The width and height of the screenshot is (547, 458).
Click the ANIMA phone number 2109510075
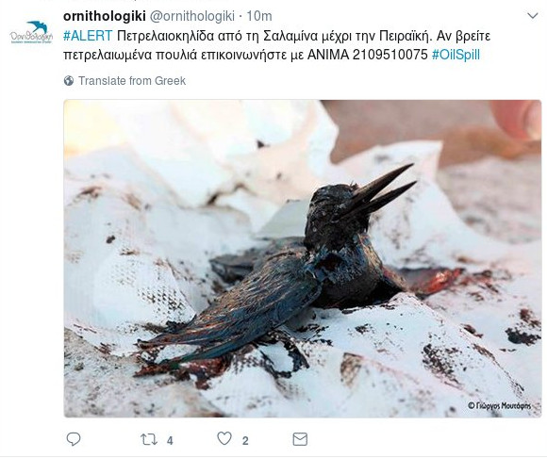[390, 55]
